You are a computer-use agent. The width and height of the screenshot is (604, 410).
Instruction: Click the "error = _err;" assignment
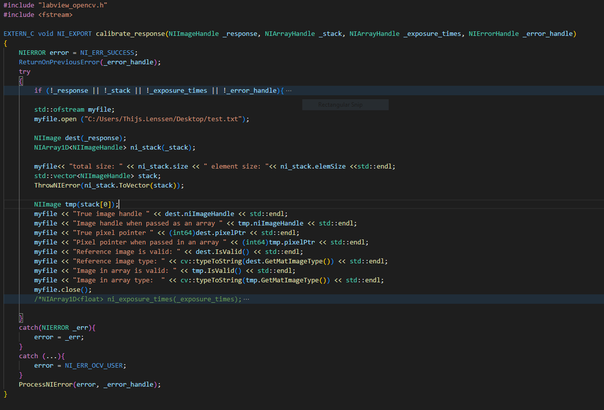pyautogui.click(x=59, y=338)
